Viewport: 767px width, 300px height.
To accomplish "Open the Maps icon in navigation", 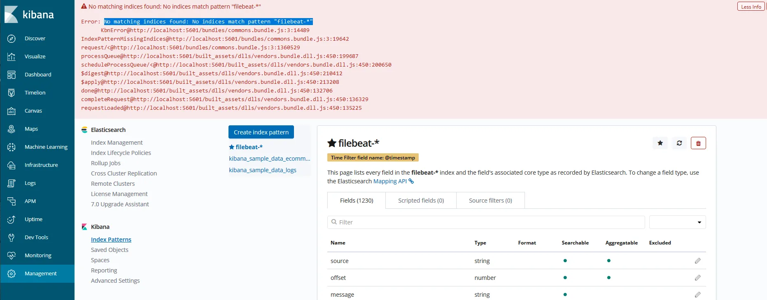I will click(x=12, y=129).
